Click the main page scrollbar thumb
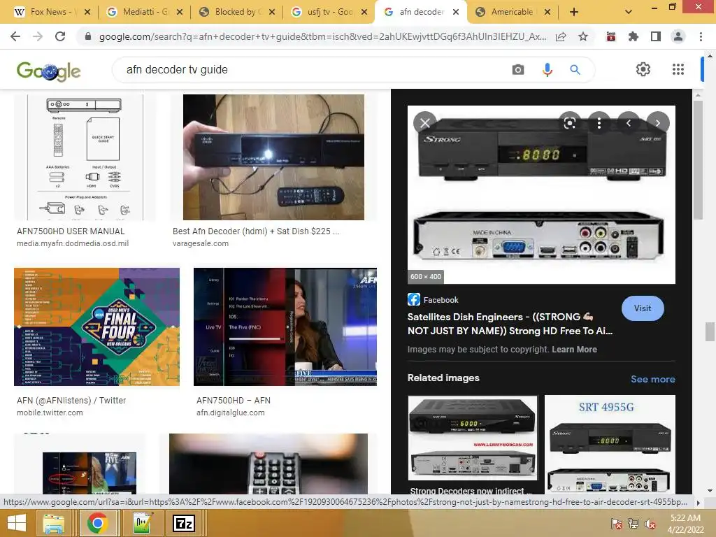Image resolution: width=716 pixels, height=537 pixels. click(x=710, y=331)
